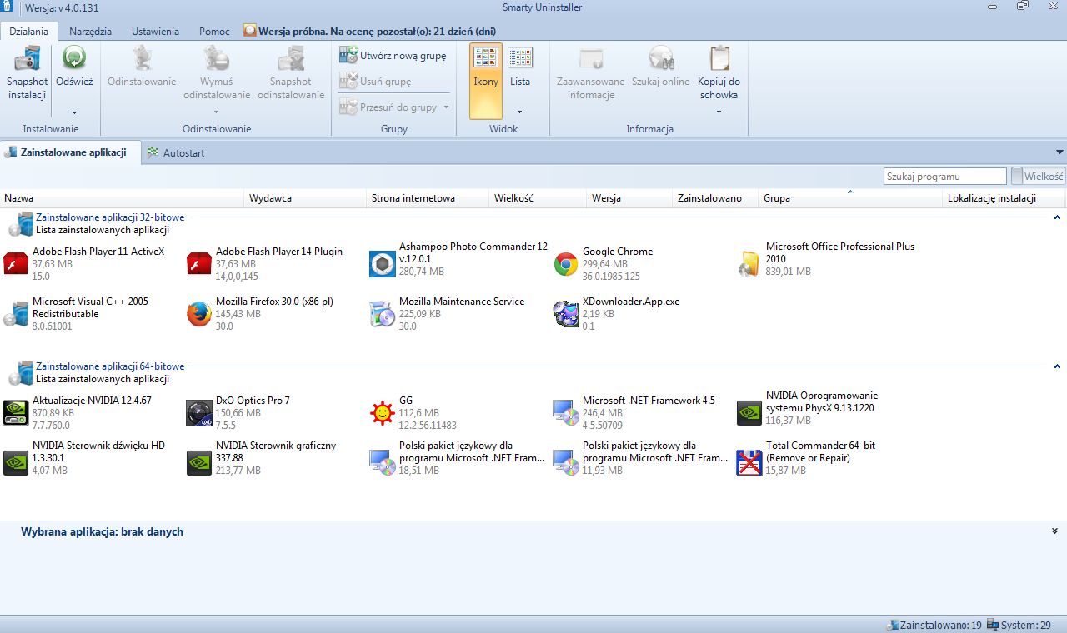This screenshot has height=633, width=1067.
Task: Select NVIDIA Sterownik graficzny 337.88 icon
Action: pos(199,462)
